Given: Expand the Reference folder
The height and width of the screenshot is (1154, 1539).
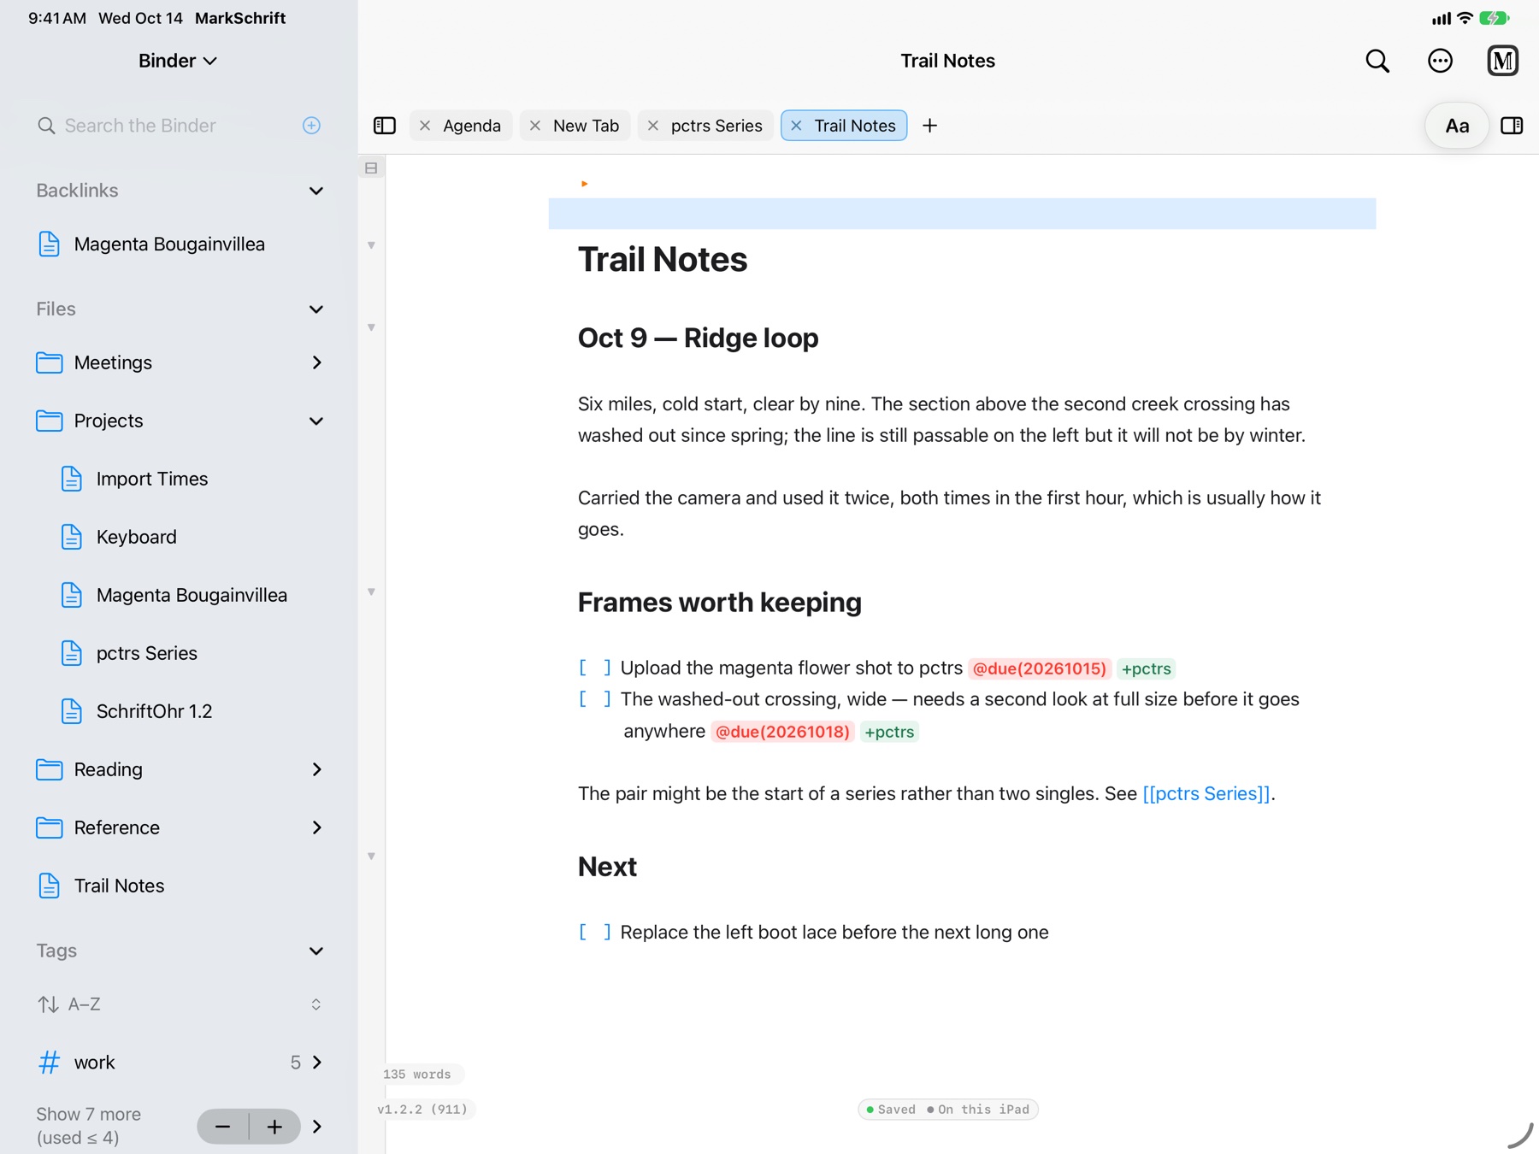Looking at the screenshot, I should tap(316, 827).
